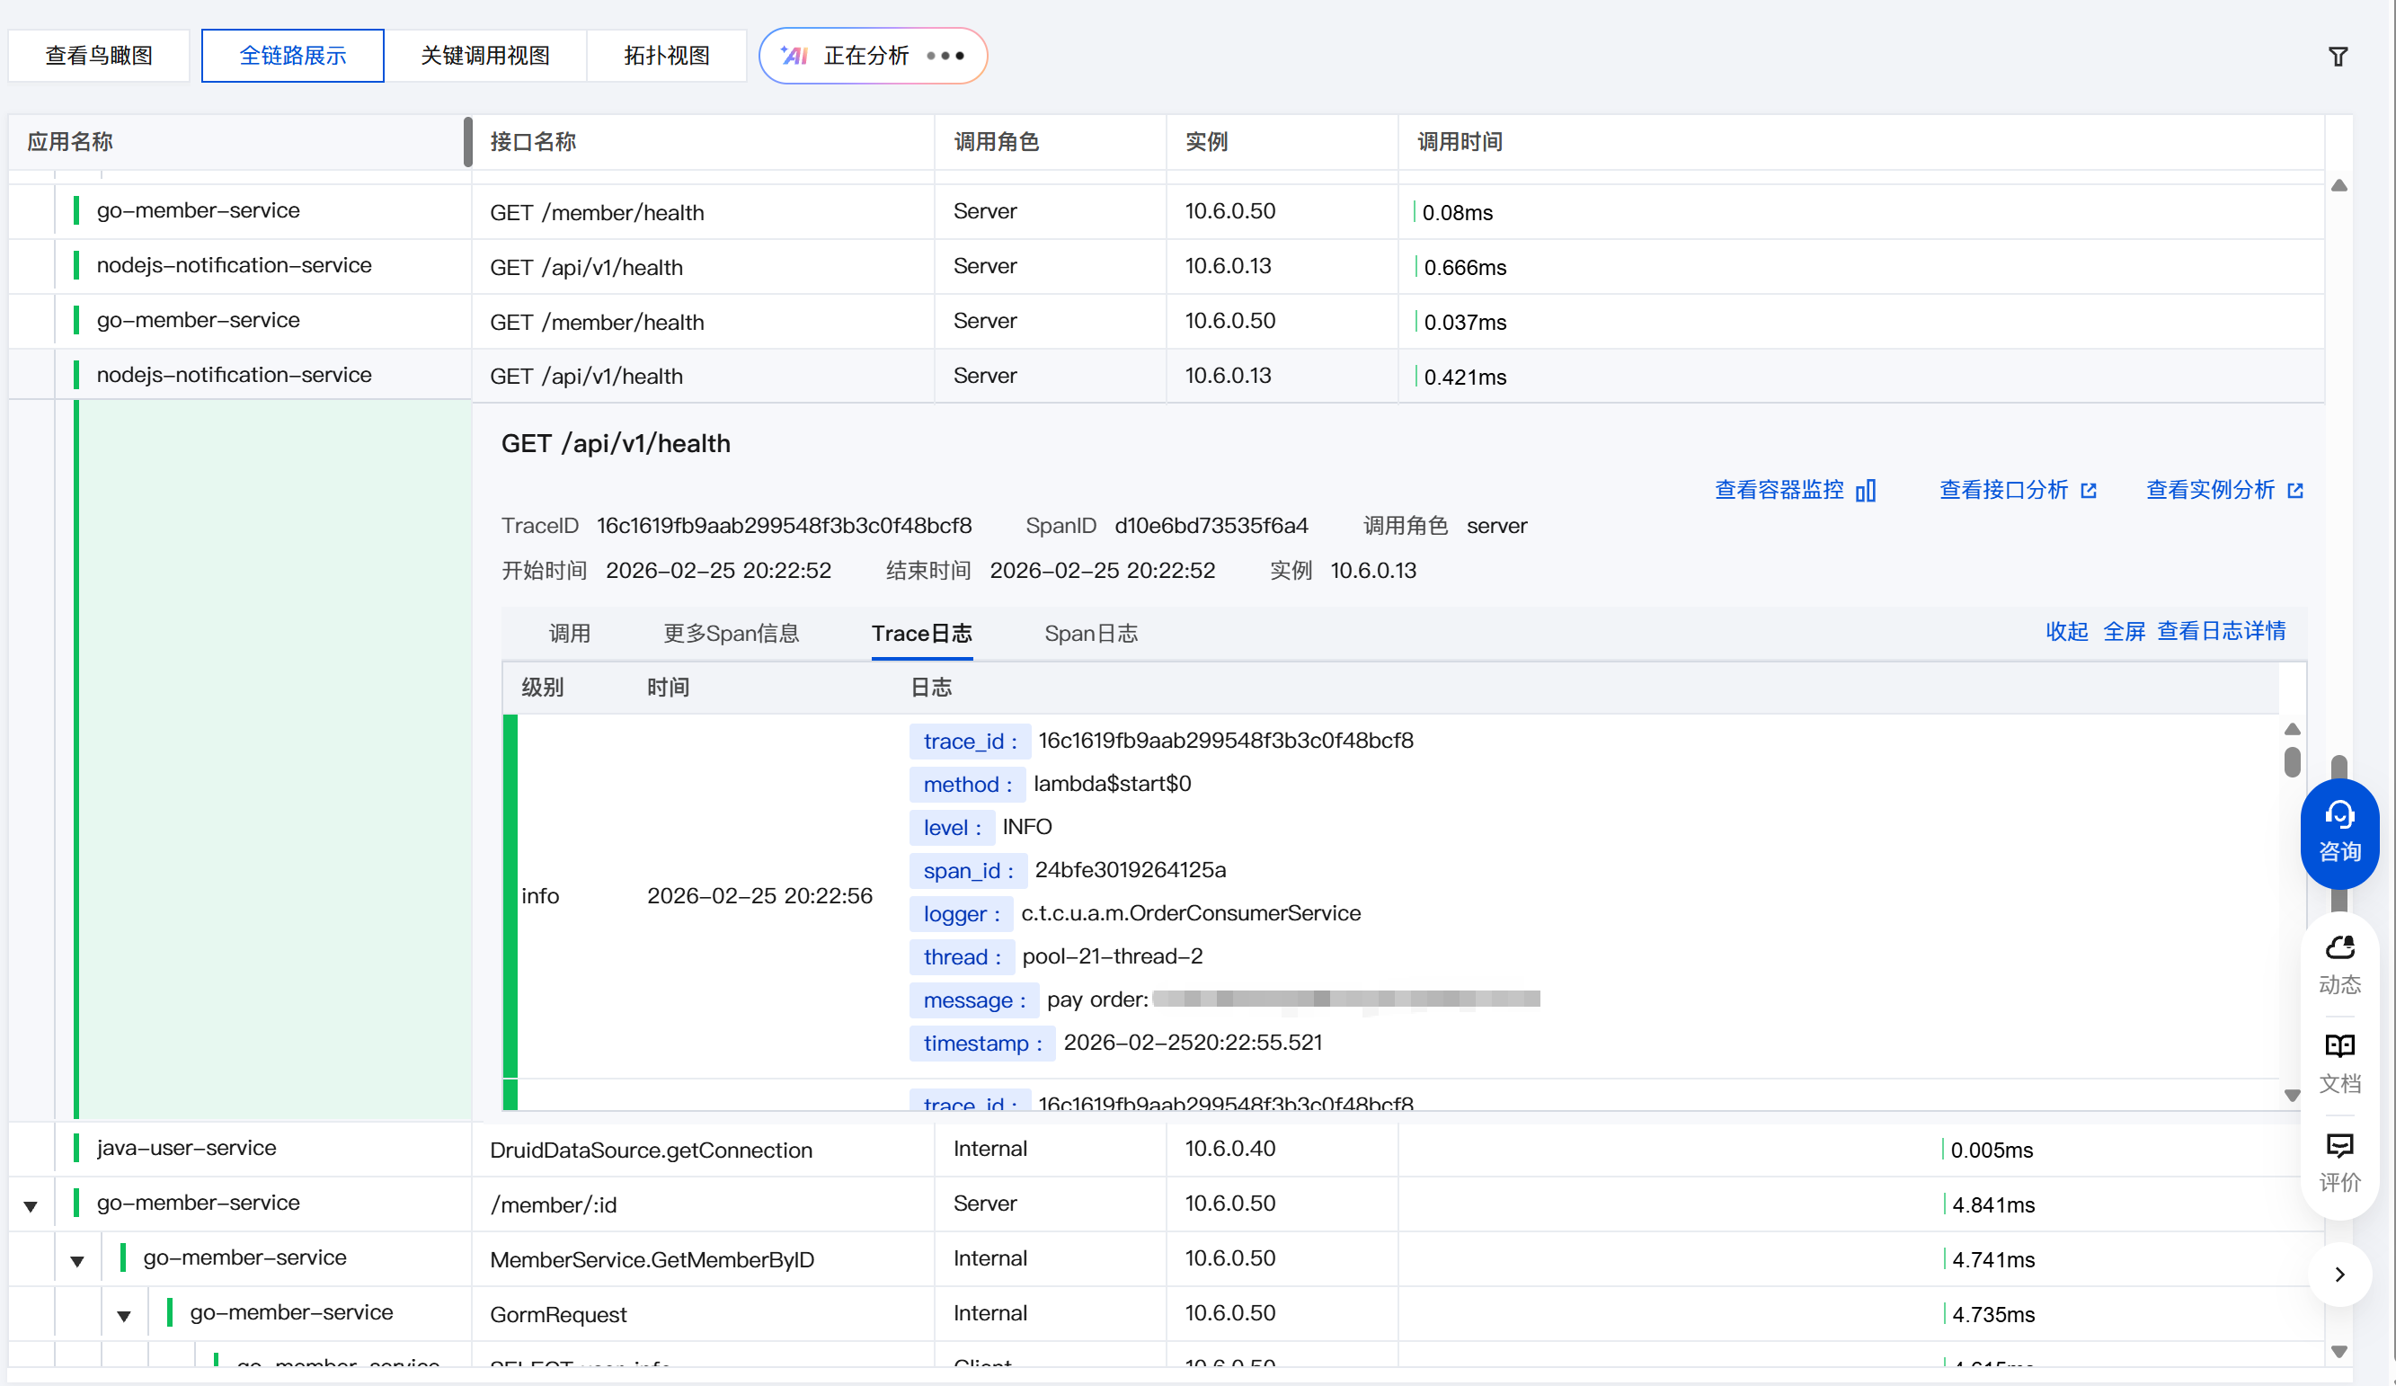Click 全屏 to fullscreen the log
This screenshot has height=1386, width=2396.
click(2123, 631)
